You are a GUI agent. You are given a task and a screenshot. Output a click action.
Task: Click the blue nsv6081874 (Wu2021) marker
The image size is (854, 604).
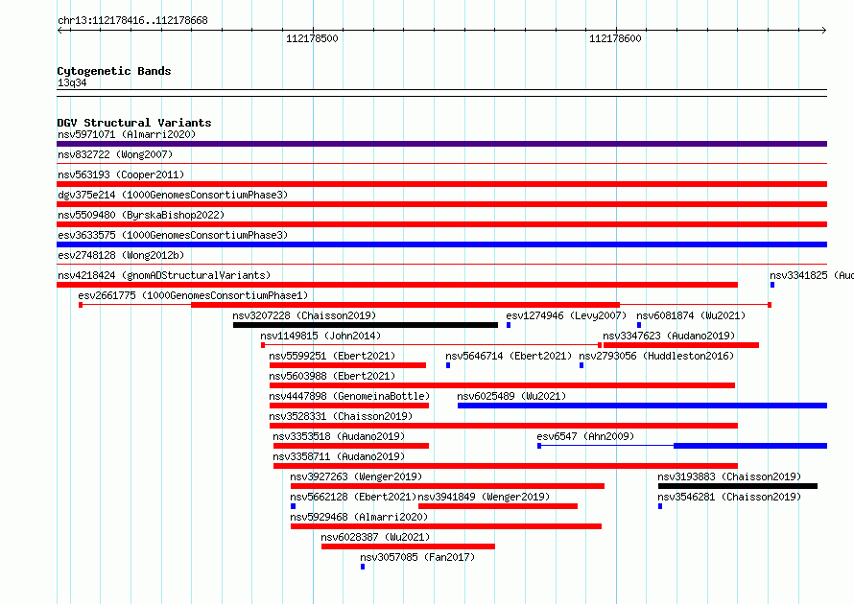point(639,325)
